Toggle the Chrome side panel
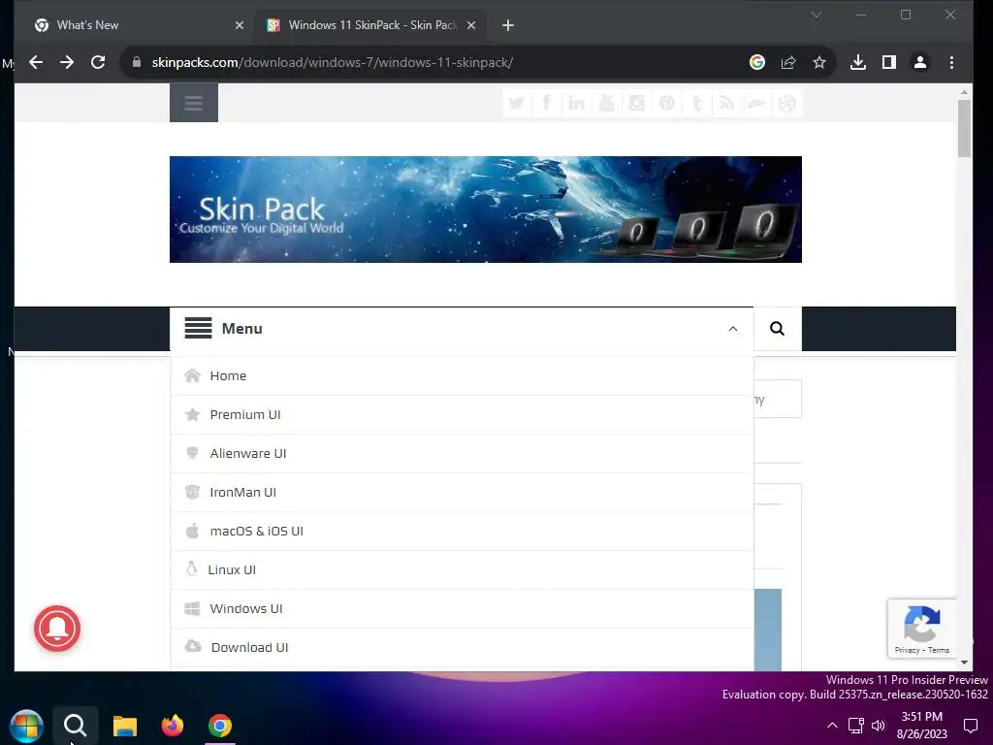 point(889,62)
